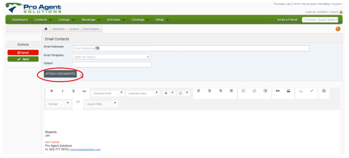Image resolution: width=349 pixels, height=158 pixels.
Task: Open the Support link
Action: pyautogui.click(x=337, y=4)
